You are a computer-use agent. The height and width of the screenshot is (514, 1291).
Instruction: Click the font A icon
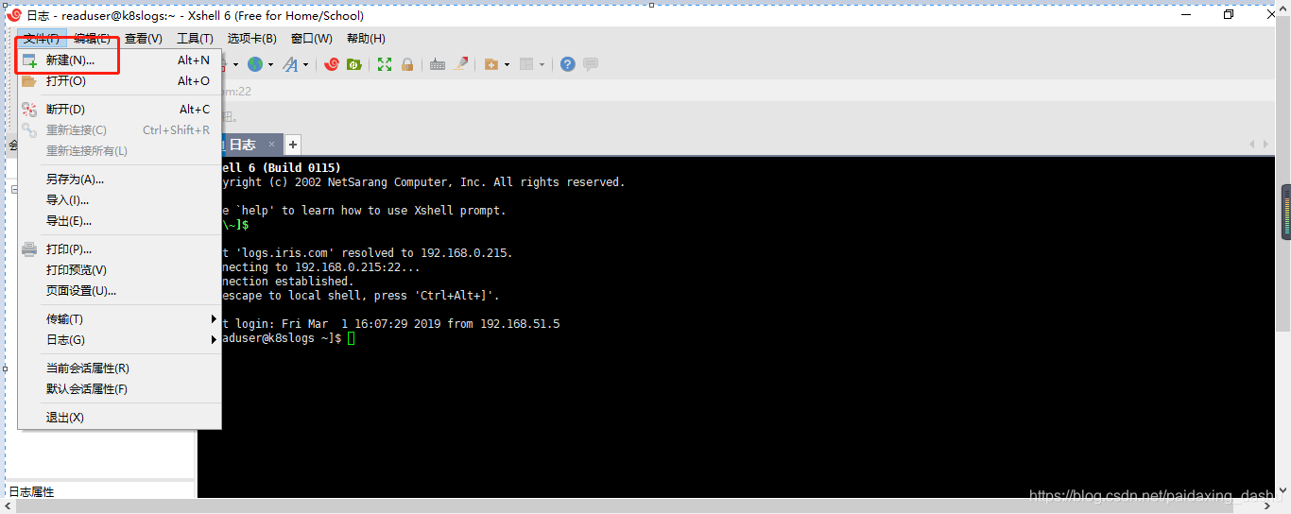pos(290,64)
